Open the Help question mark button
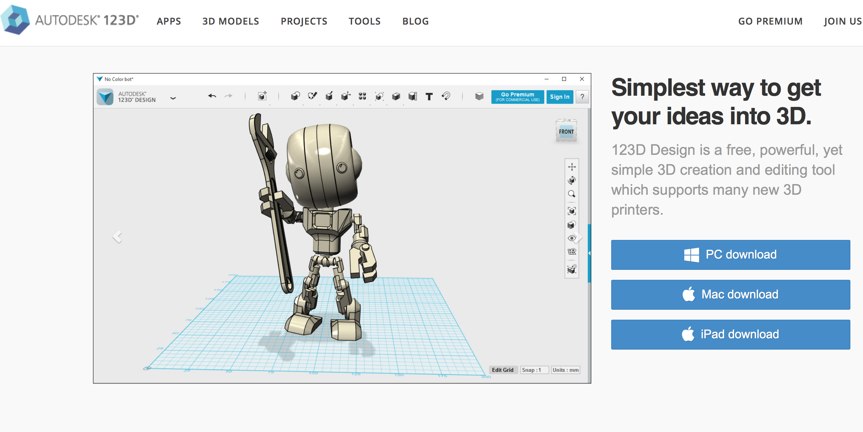Image resolution: width=863 pixels, height=432 pixels. [582, 97]
